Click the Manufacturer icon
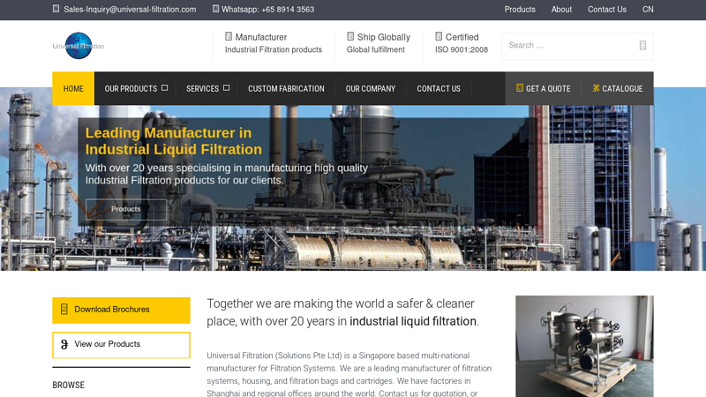Image resolution: width=706 pixels, height=397 pixels. [229, 36]
